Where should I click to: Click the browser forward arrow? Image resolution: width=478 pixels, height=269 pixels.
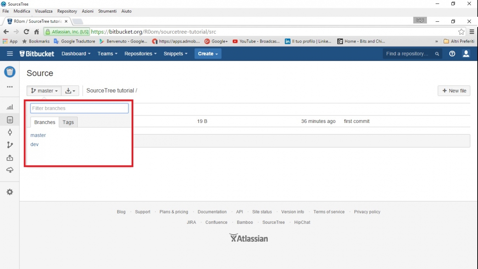coord(16,32)
